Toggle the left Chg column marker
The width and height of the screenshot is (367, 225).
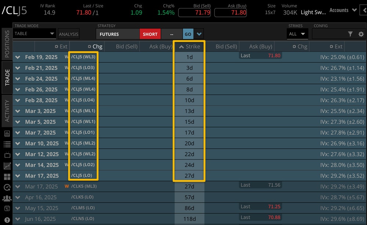[x=90, y=46]
